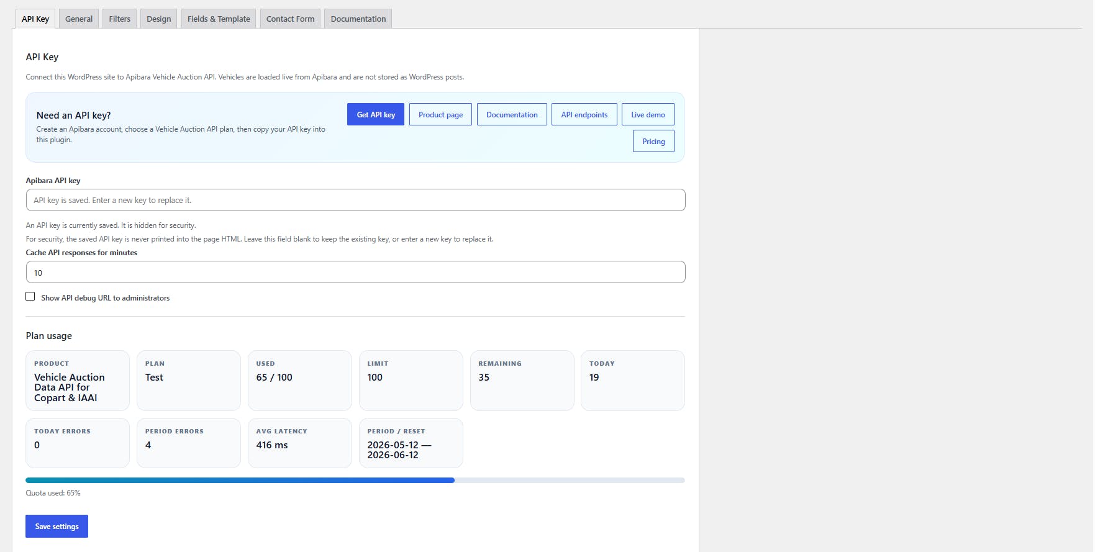This screenshot has width=1095, height=552.
Task: Open the Fields & Template tab
Action: pyautogui.click(x=219, y=19)
